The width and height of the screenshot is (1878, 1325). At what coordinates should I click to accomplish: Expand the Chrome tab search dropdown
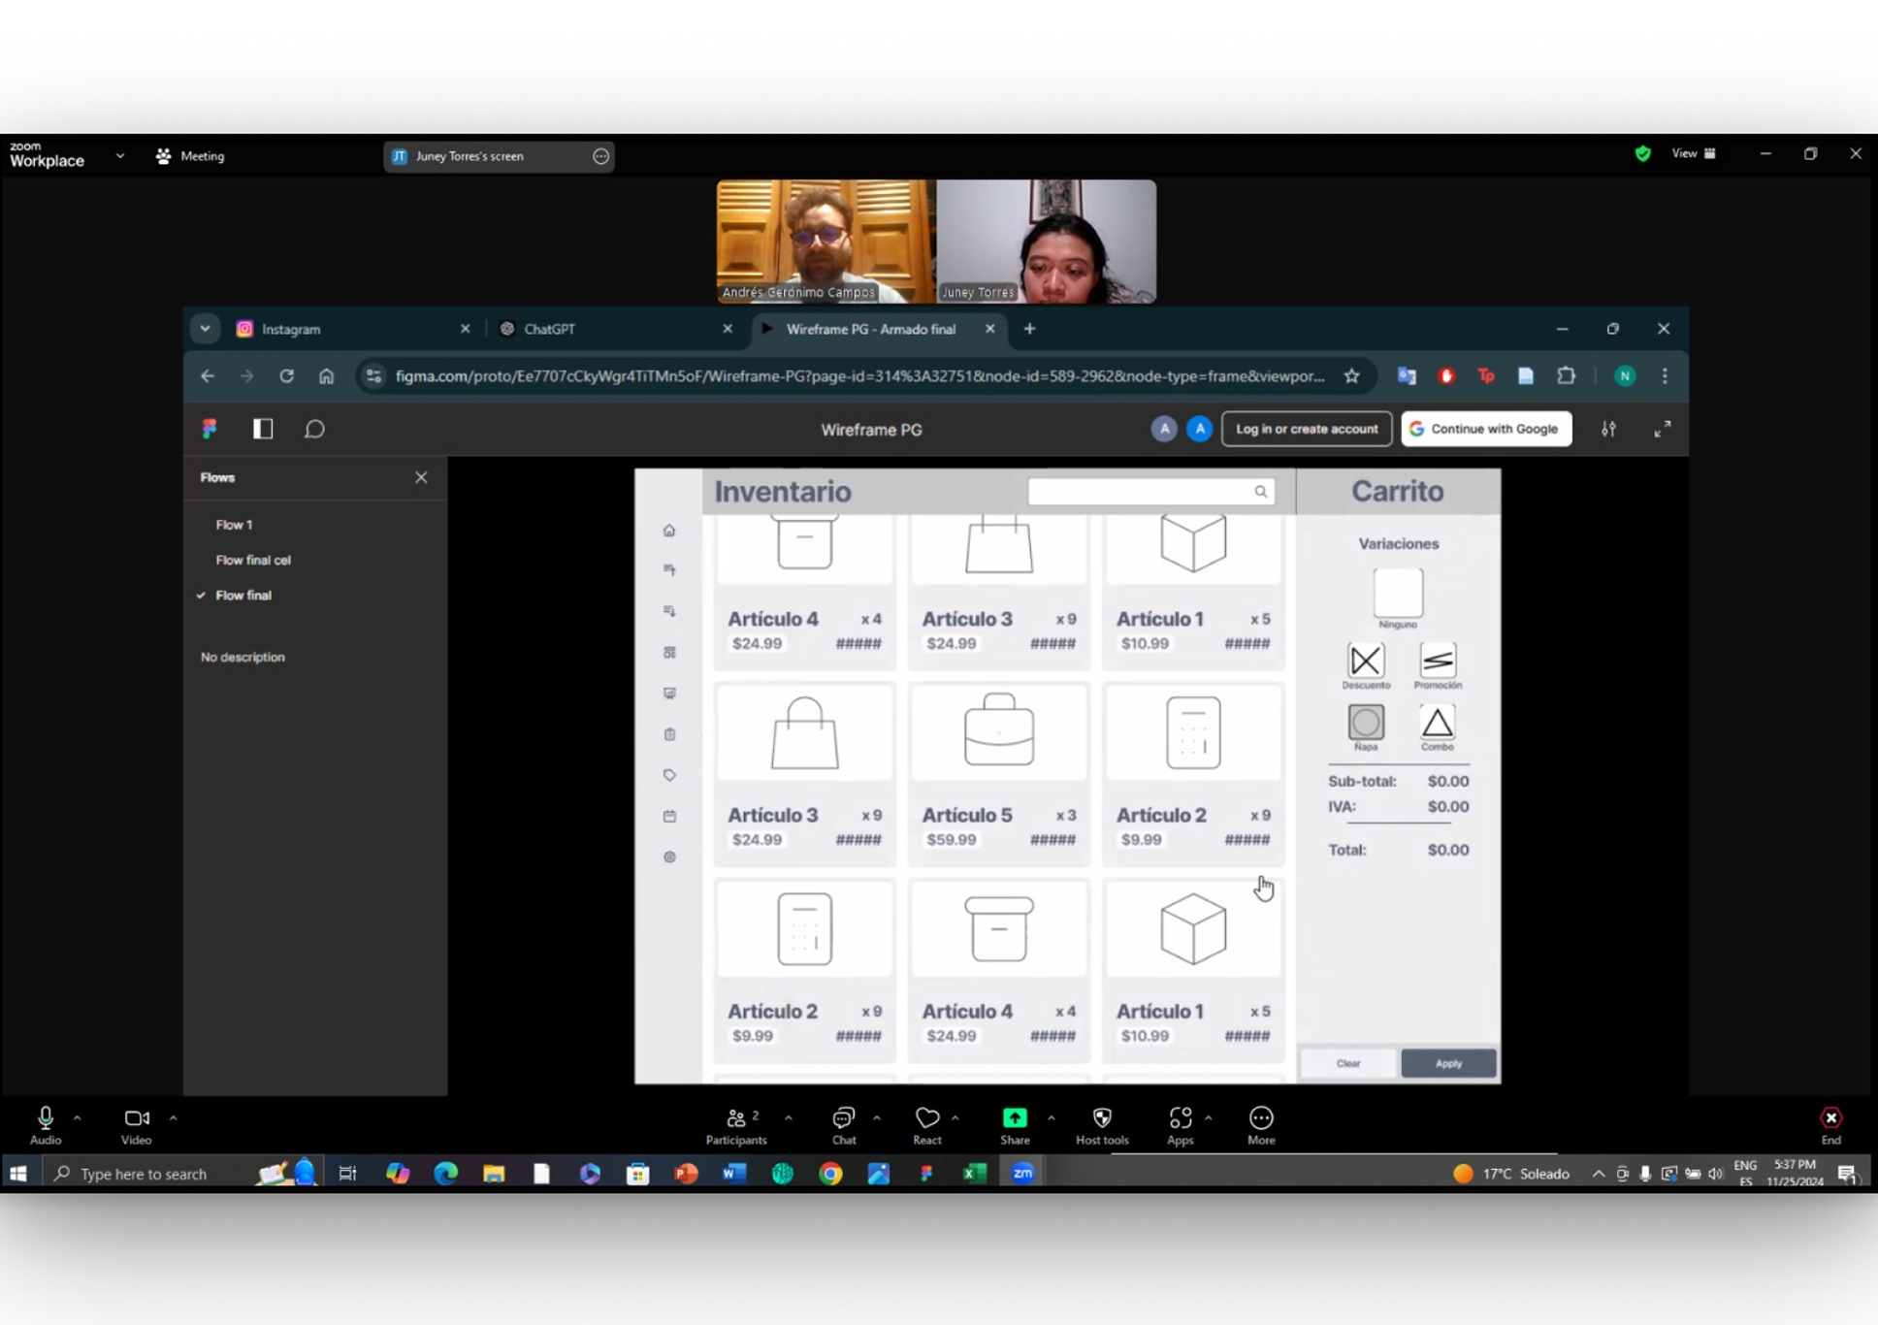tap(205, 329)
